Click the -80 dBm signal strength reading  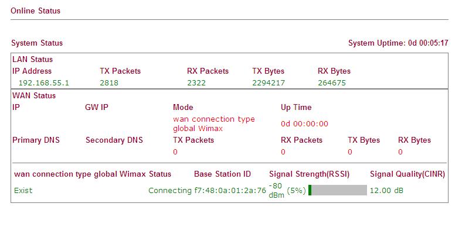tap(276, 190)
